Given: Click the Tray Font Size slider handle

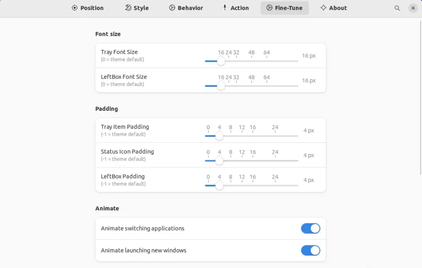Looking at the screenshot, I should [221, 61].
